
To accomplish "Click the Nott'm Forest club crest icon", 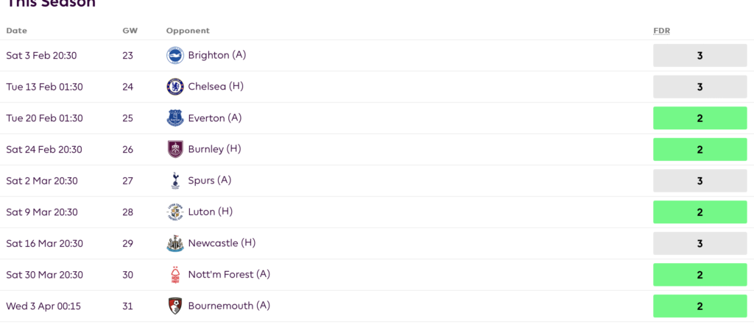I will pos(175,275).
